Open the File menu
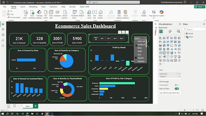 coord(5,7)
